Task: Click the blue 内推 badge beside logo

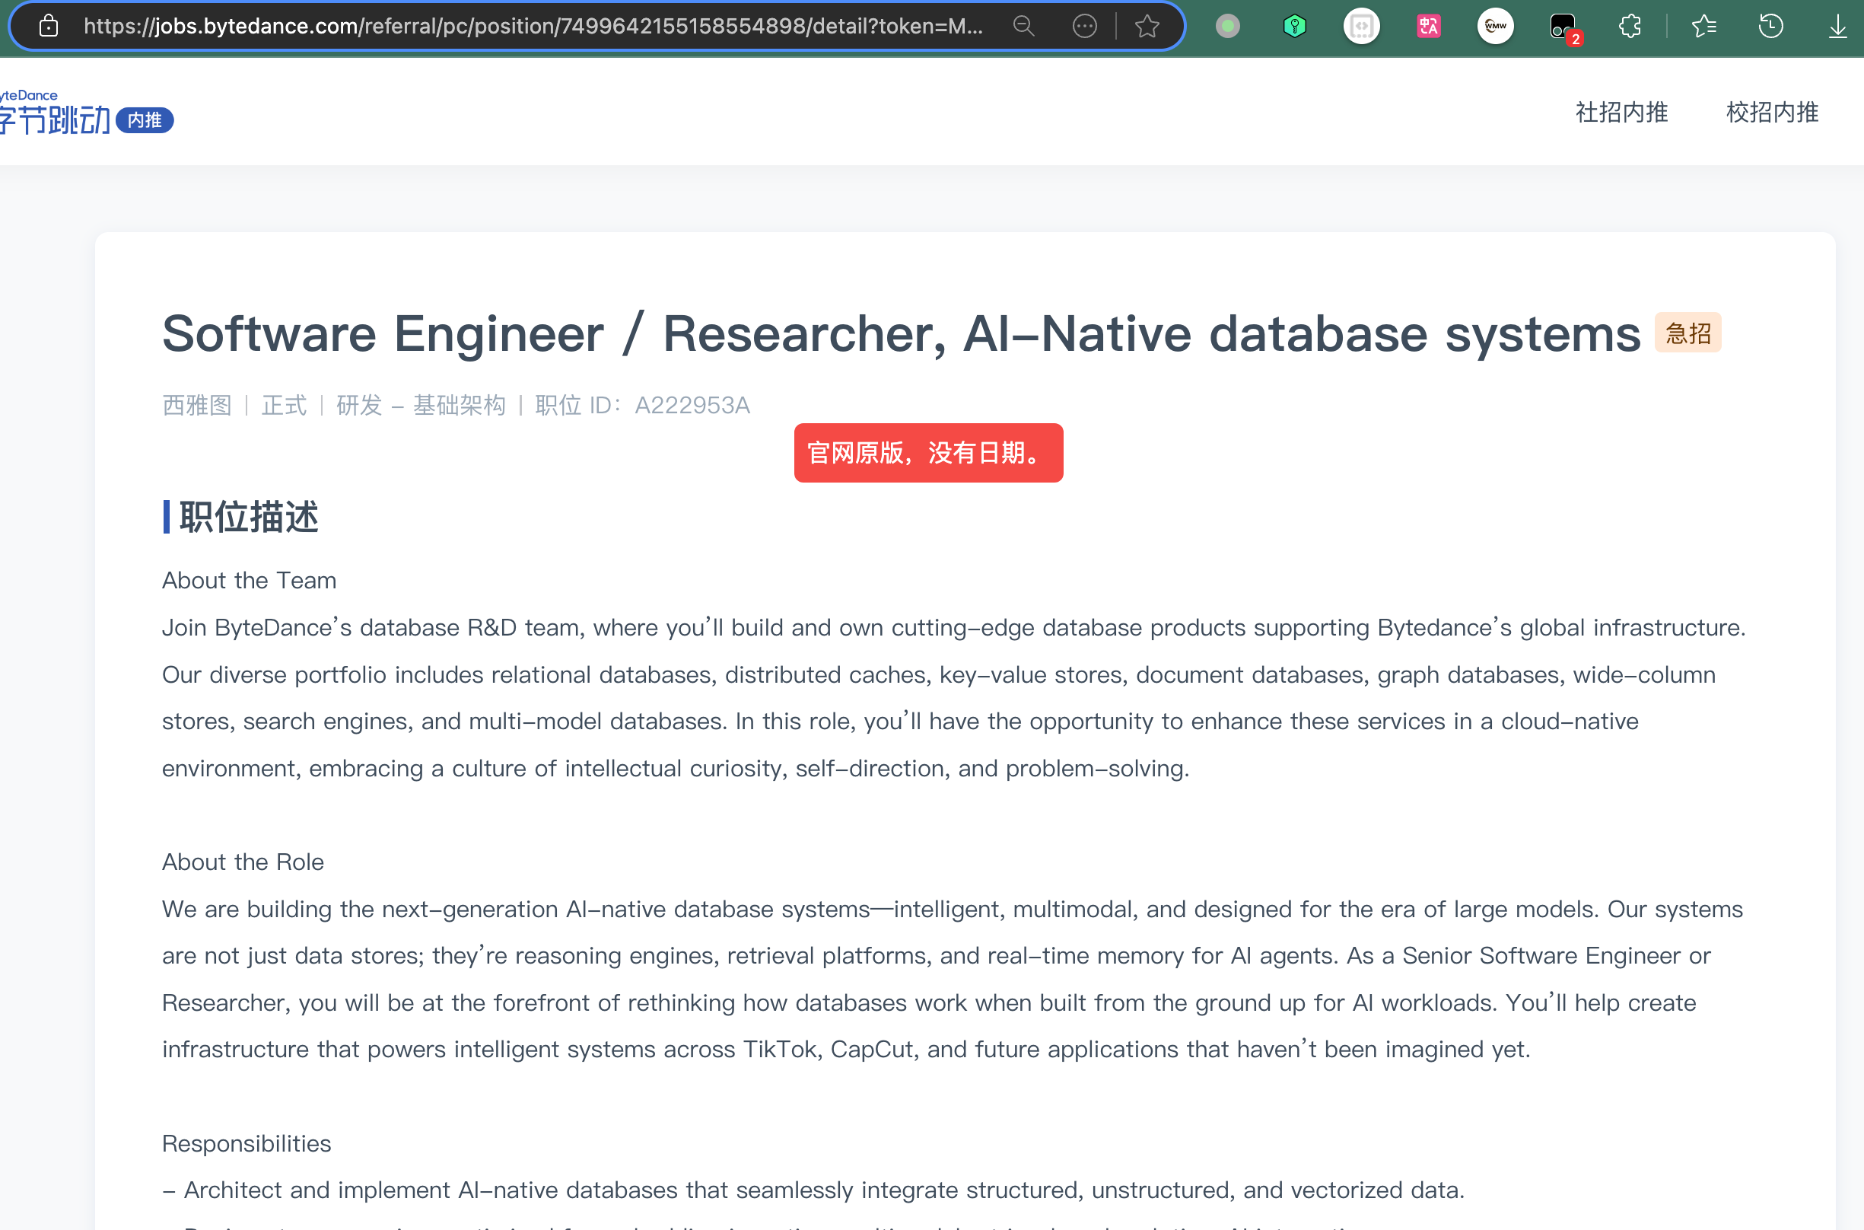Action: 145,120
